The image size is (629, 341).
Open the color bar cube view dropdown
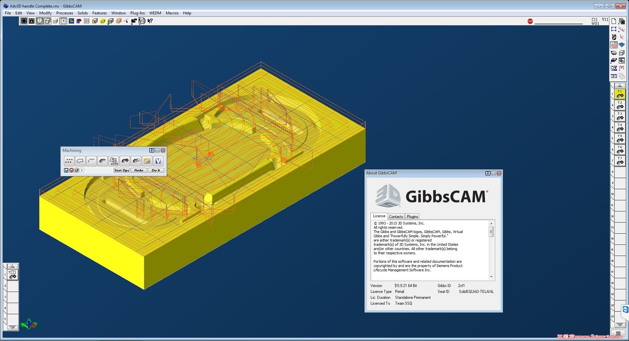point(142,21)
